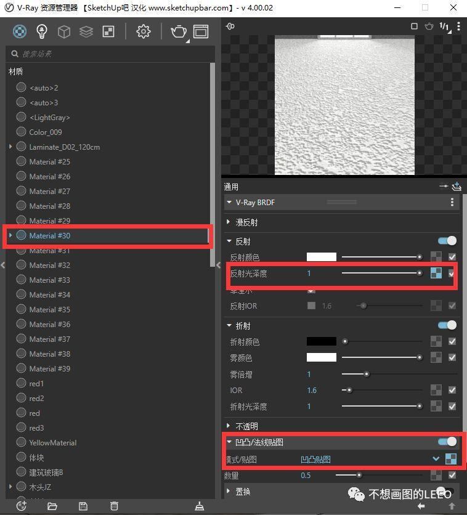This screenshot has height=515, width=467.
Task: Click the delete material trash icon
Action: [x=114, y=506]
